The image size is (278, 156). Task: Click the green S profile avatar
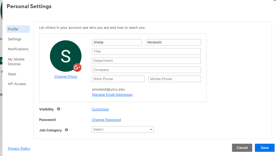[66, 56]
